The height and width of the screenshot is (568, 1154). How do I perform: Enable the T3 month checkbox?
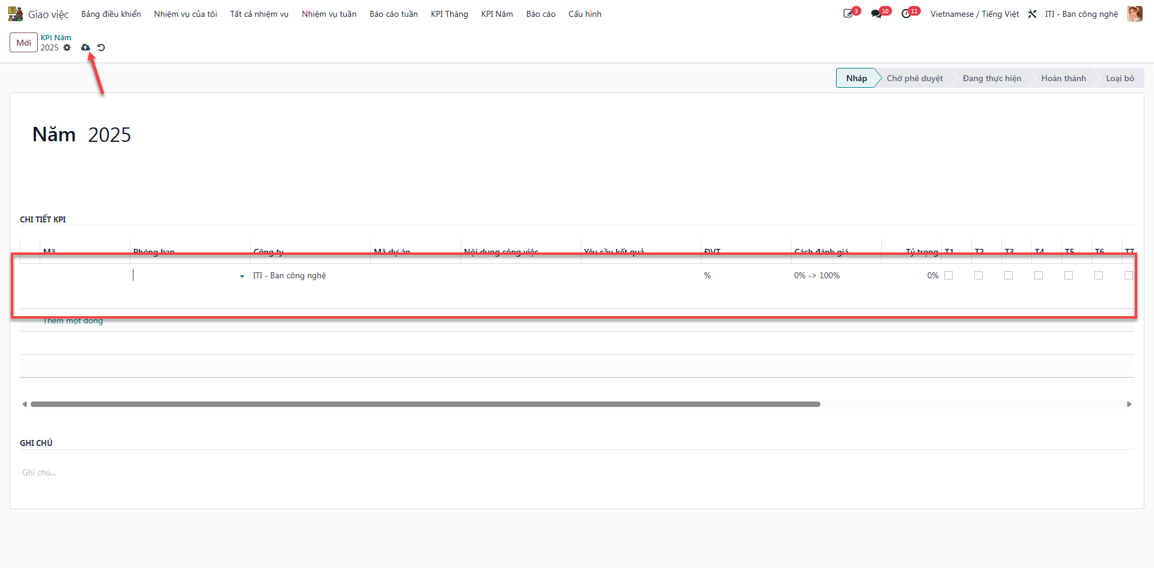click(1009, 275)
